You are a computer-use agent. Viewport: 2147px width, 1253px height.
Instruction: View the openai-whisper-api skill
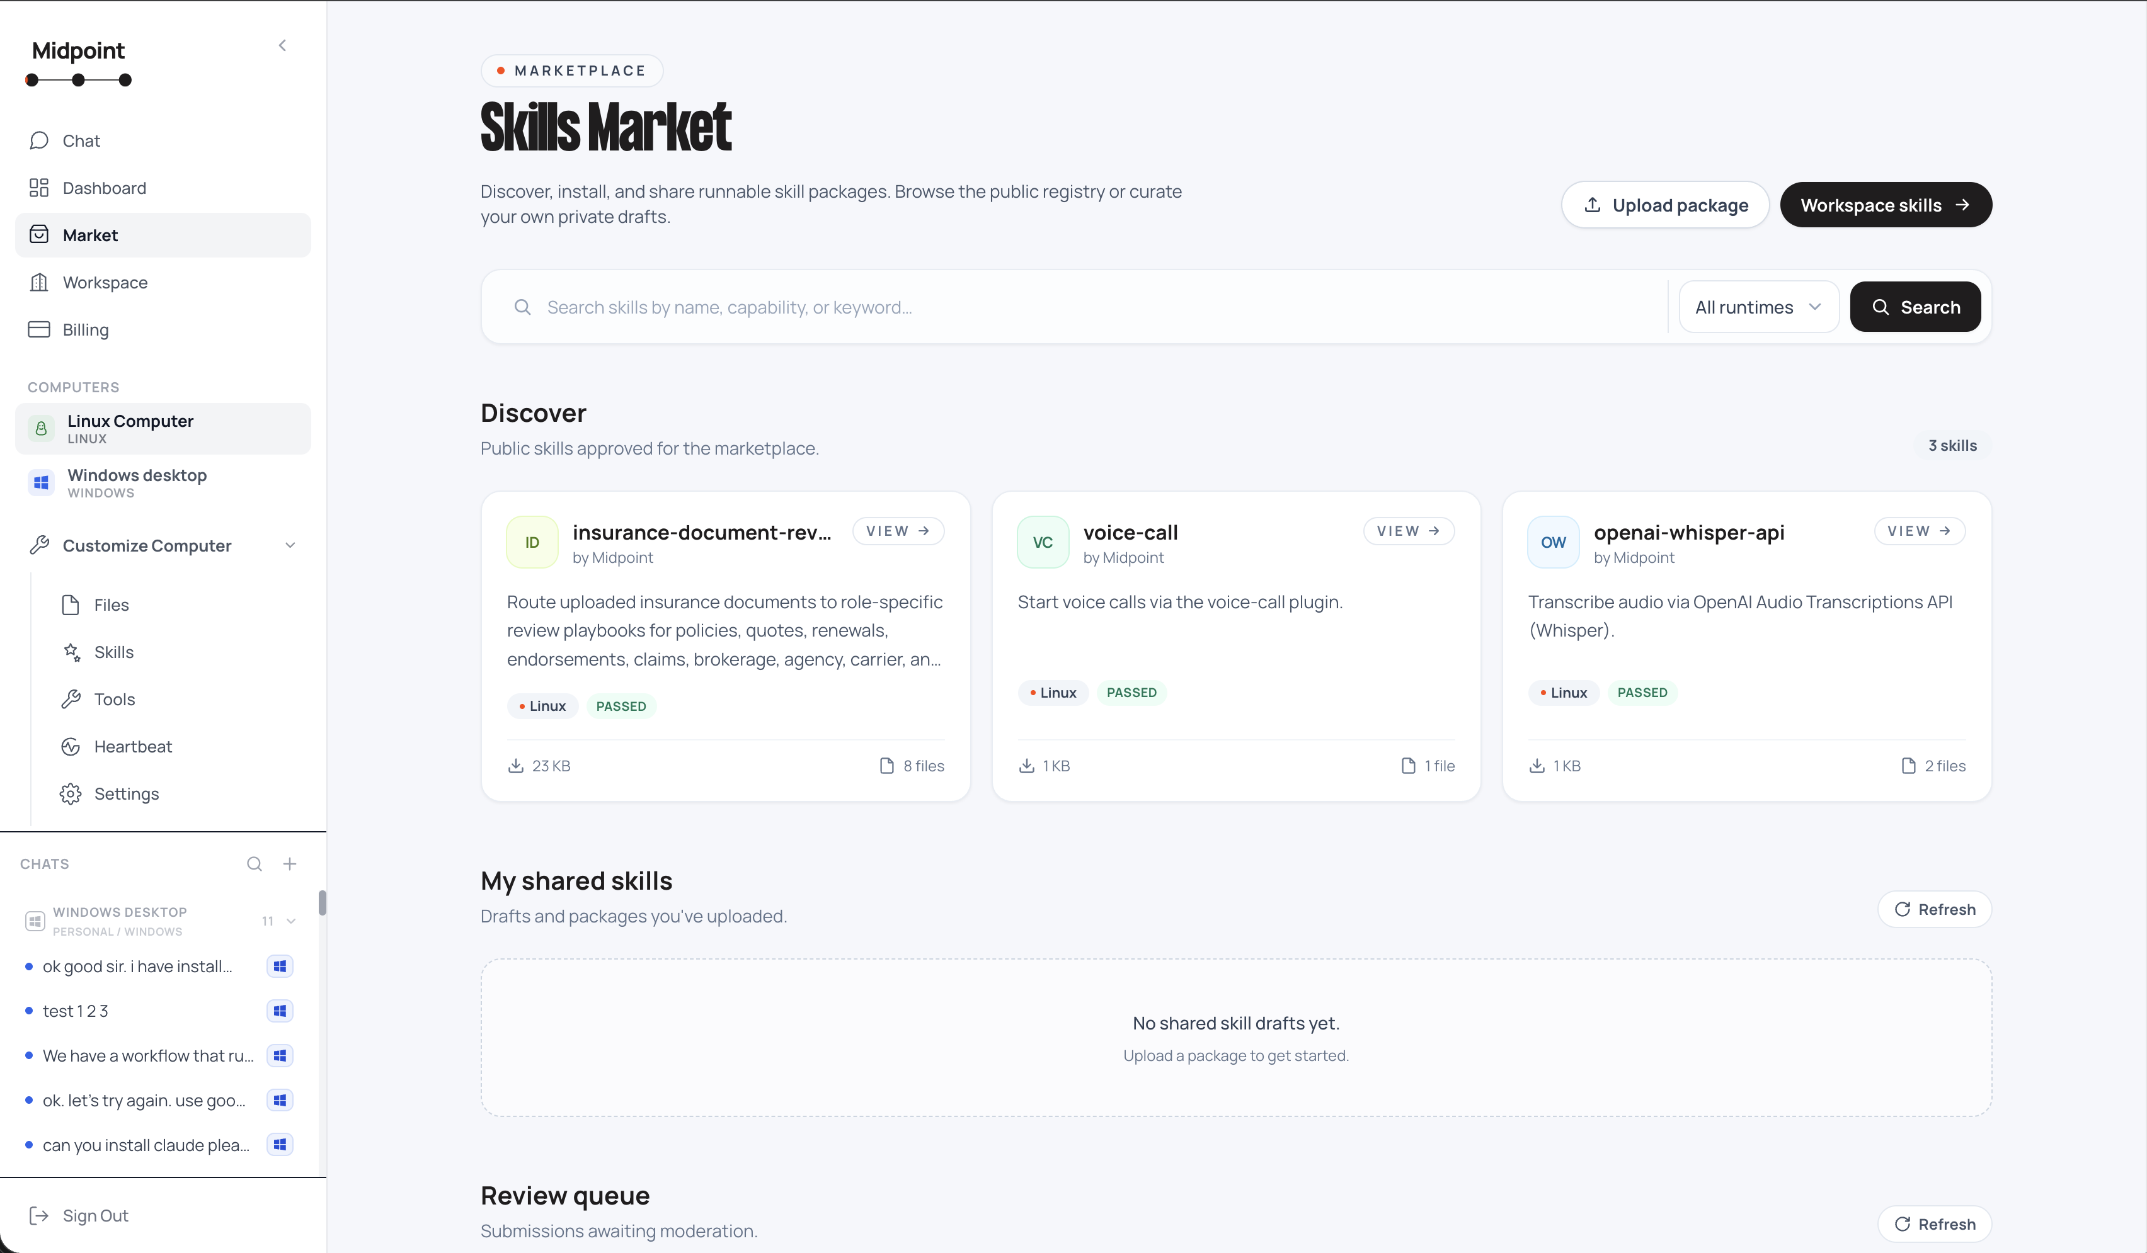coord(1920,531)
